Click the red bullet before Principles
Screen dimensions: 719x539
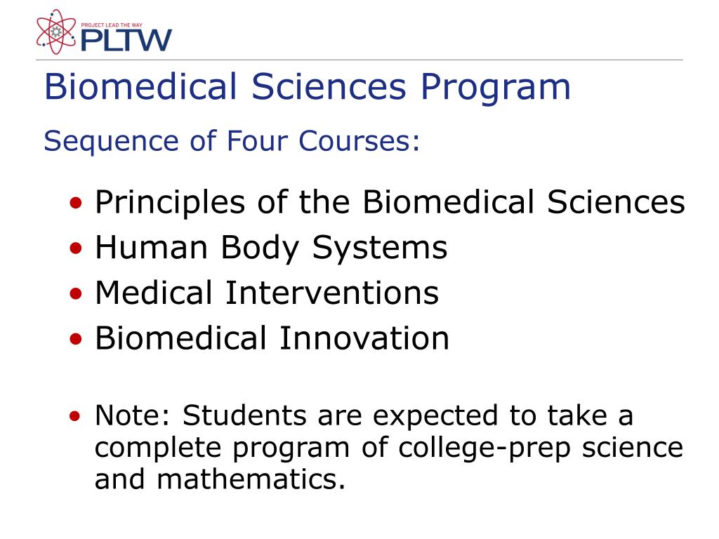(x=76, y=203)
